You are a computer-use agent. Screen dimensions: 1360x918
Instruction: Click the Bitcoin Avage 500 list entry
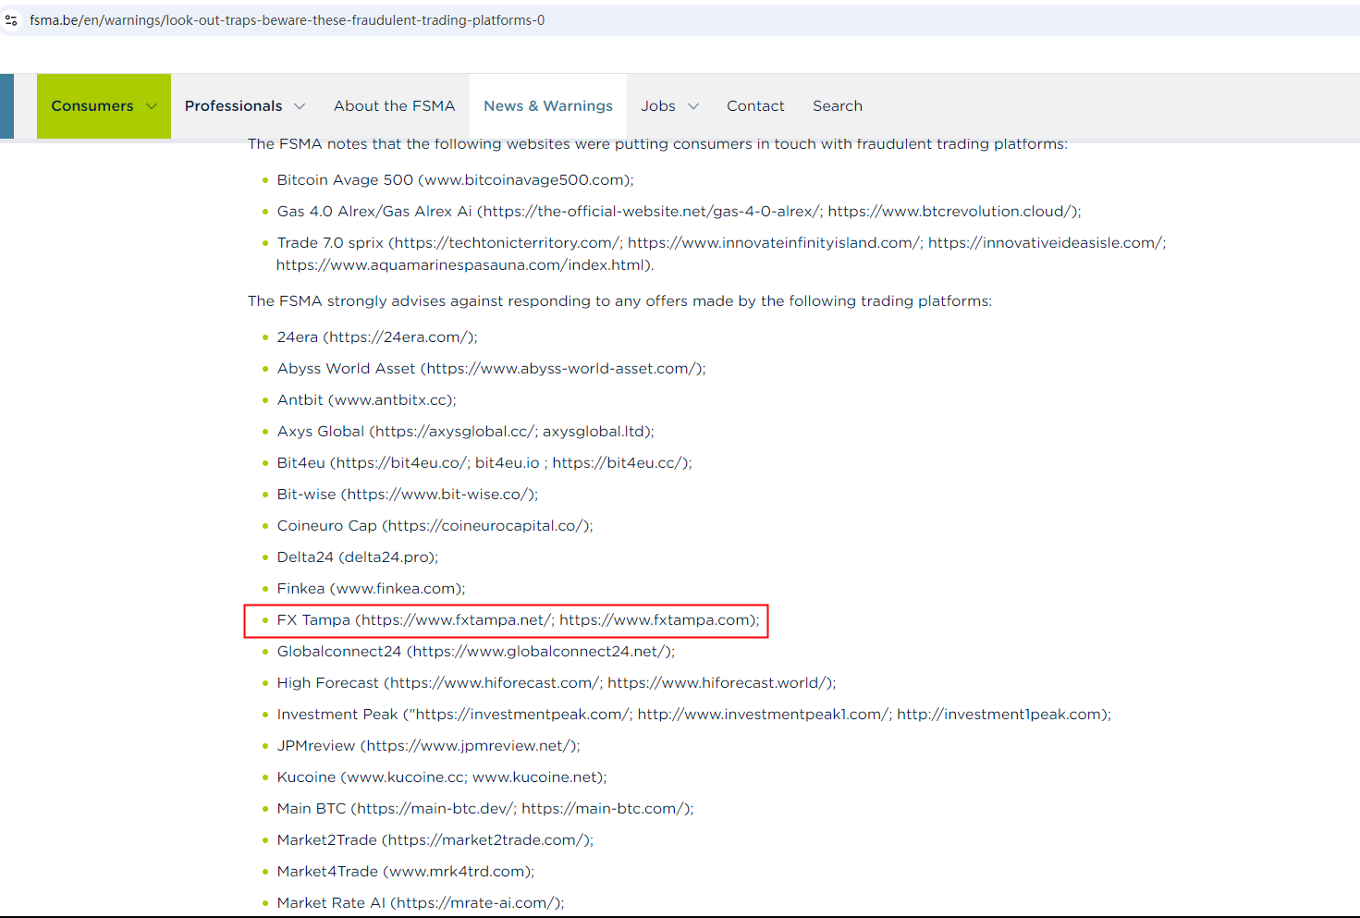click(x=455, y=180)
